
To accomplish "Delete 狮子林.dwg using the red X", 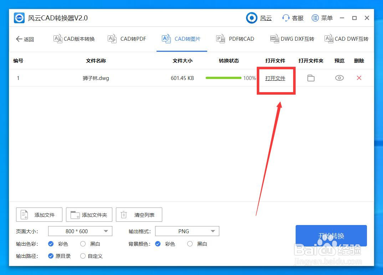I will (x=359, y=78).
